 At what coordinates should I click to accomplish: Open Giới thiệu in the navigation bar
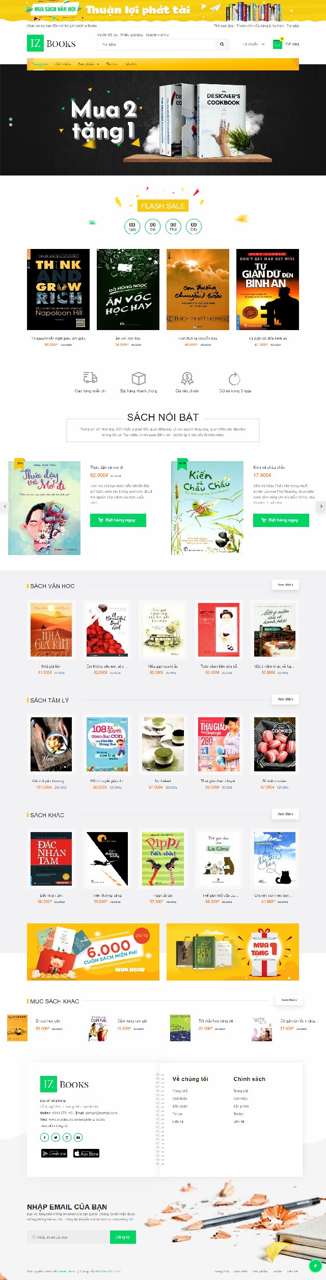[63, 64]
